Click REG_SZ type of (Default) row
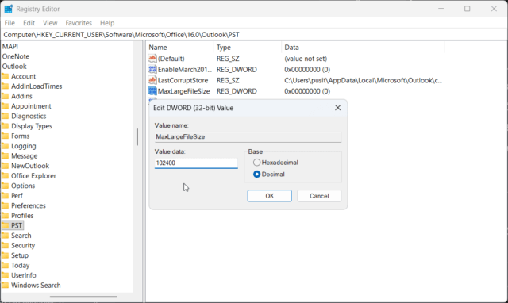The height and width of the screenshot is (303, 508). (228, 59)
